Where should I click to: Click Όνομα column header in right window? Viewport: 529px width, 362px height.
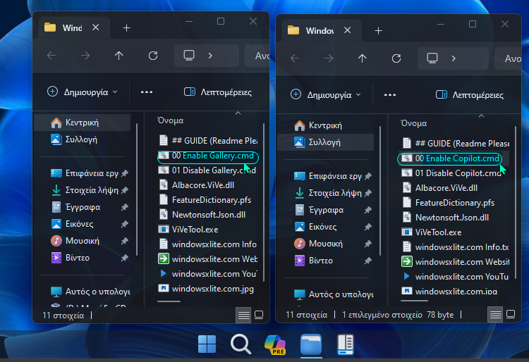pos(413,123)
